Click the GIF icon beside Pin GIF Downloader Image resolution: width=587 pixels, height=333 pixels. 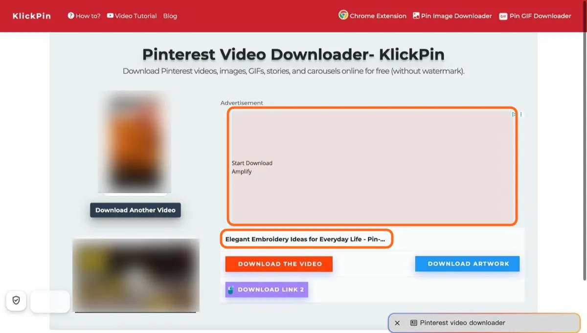click(503, 16)
